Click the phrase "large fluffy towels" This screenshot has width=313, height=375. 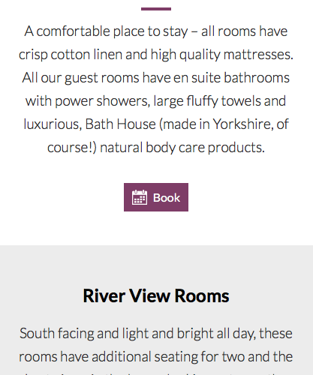tap(207, 101)
